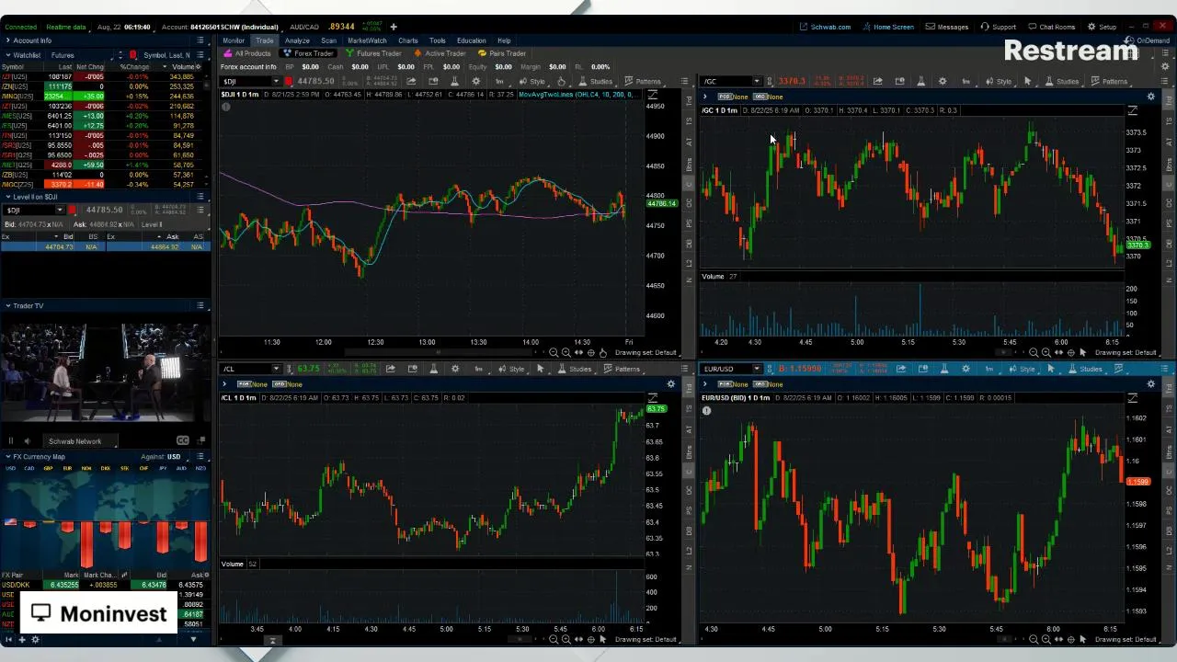Image resolution: width=1177 pixels, height=662 pixels.
Task: Open the Setup gear menu
Action: pos(1102,27)
